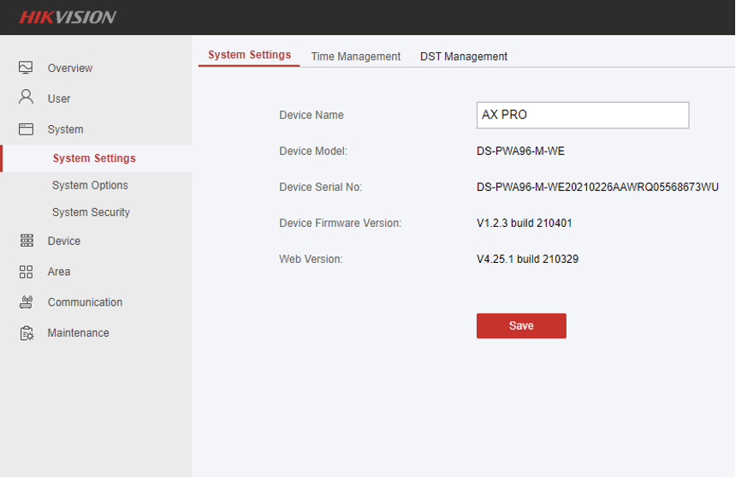Image resolution: width=736 pixels, height=478 pixels.
Task: Select System Settings in the sidebar
Action: click(x=94, y=158)
